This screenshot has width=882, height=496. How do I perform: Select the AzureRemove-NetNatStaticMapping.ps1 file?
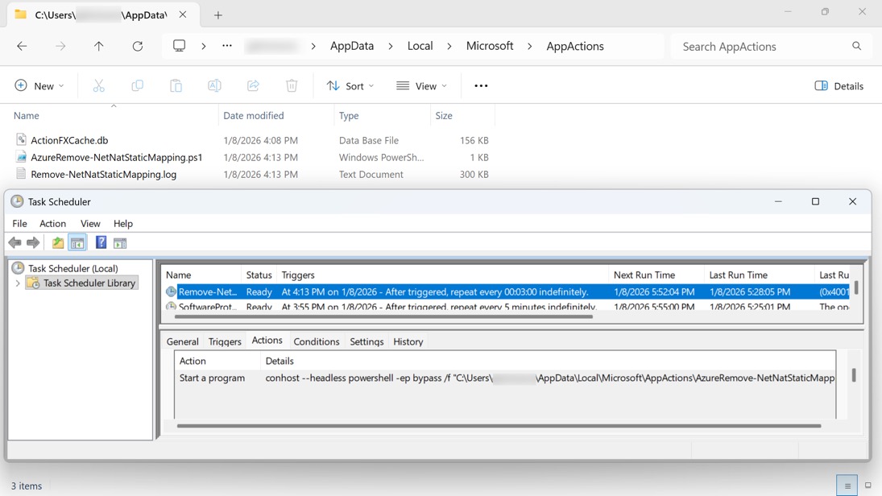tap(116, 157)
